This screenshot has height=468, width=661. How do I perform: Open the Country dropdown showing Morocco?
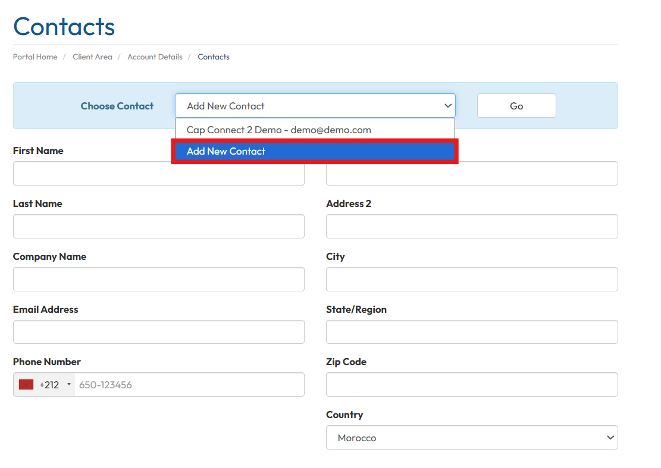tap(471, 438)
